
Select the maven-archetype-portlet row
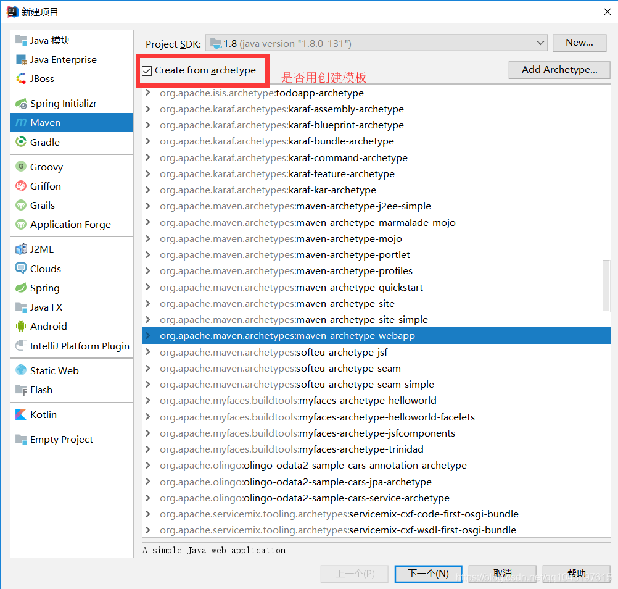pyautogui.click(x=376, y=255)
